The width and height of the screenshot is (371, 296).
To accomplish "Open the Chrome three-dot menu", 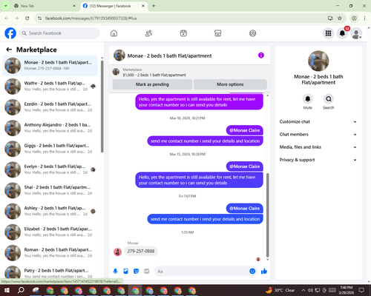I will [364, 18].
